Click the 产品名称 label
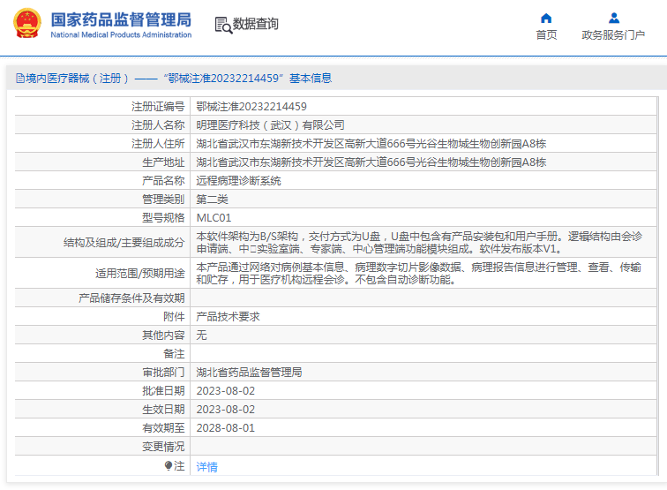The height and width of the screenshot is (490, 667). [163, 181]
